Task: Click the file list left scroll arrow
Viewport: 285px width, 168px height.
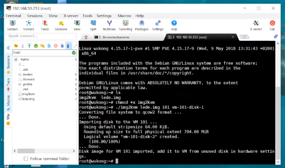Action: coord(15,151)
